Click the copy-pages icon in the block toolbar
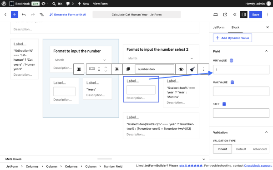273x170 pixels. 128,69
